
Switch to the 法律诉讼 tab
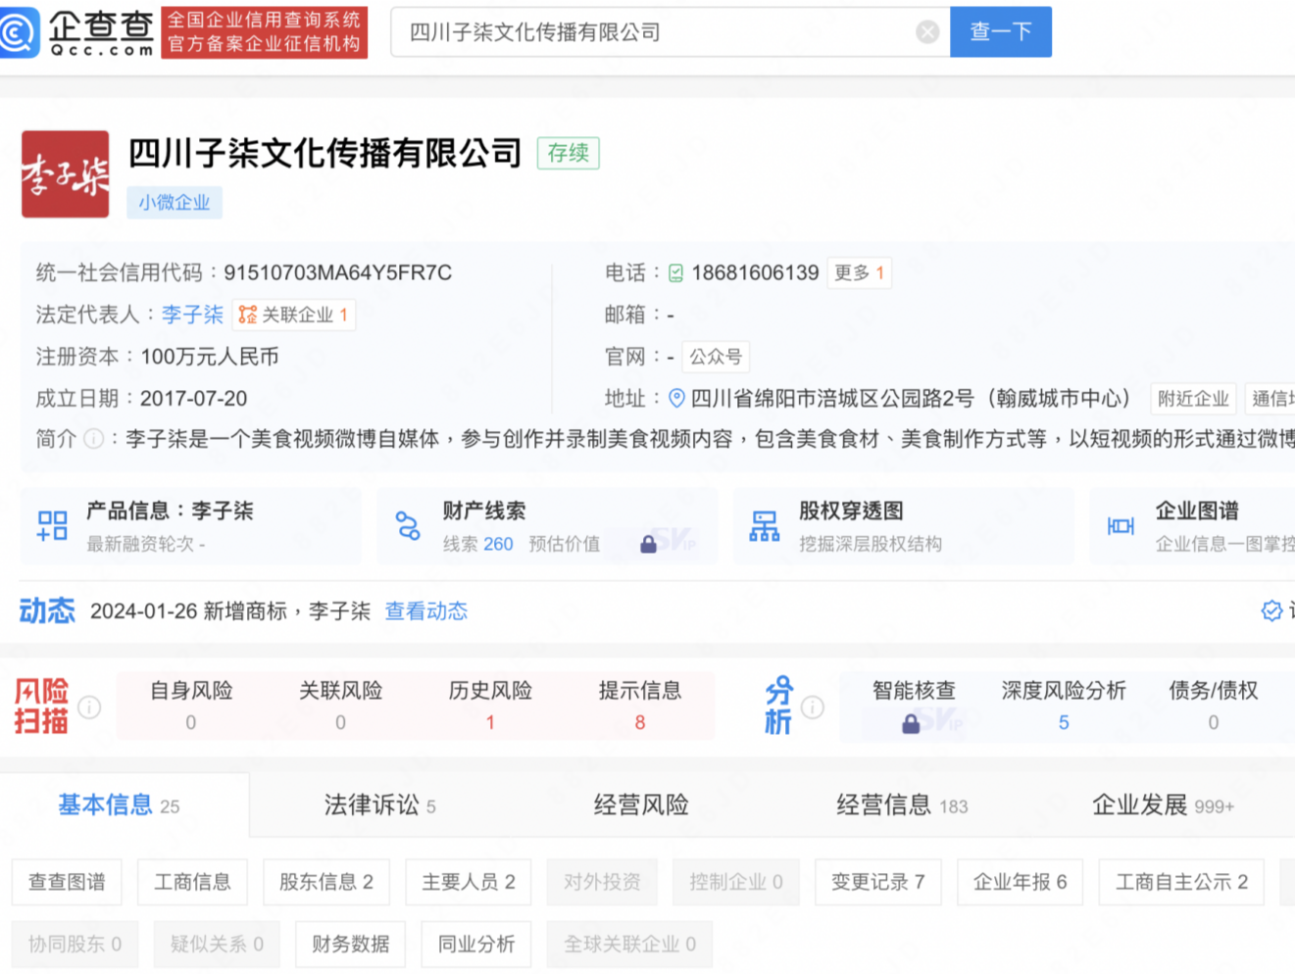pyautogui.click(x=380, y=805)
